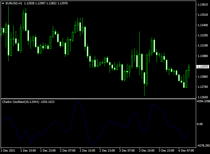
Task: Click the 1 Dec 15:00 time axis label
Action: [x=28, y=151]
